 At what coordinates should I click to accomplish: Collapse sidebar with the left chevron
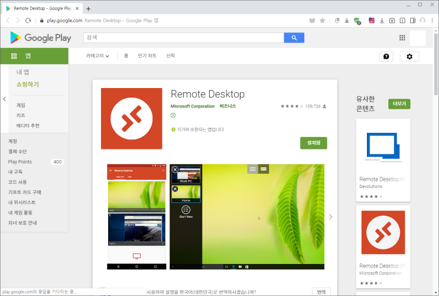[x=5, y=99]
